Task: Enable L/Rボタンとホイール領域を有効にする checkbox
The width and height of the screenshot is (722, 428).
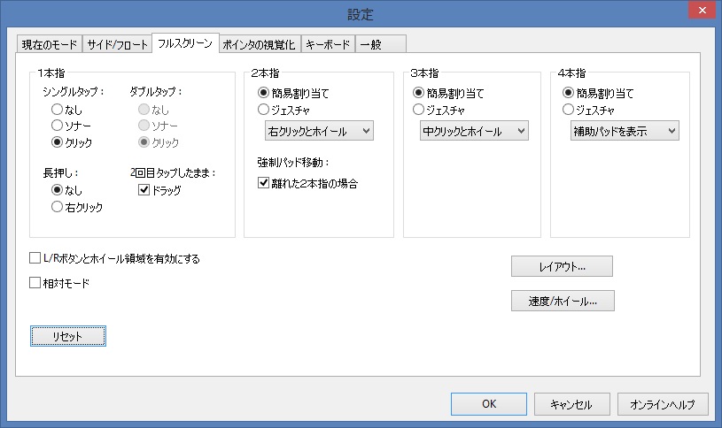Action: tap(35, 259)
